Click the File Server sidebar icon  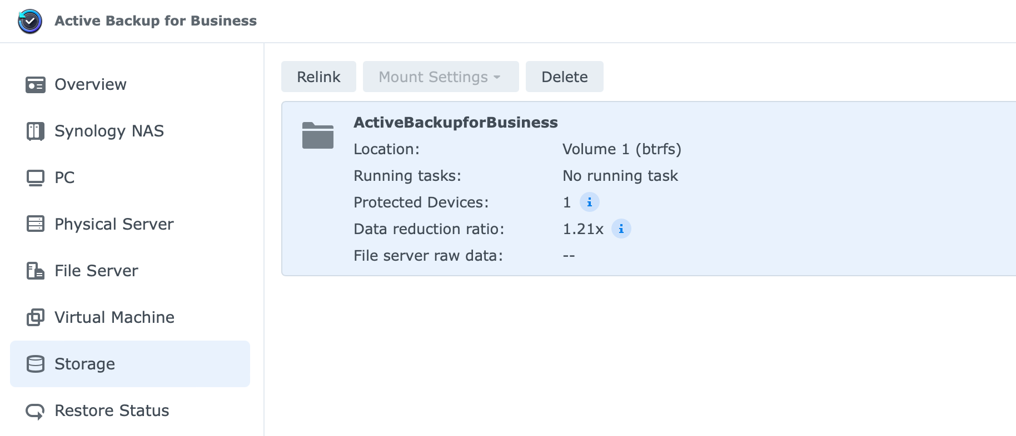tap(36, 271)
